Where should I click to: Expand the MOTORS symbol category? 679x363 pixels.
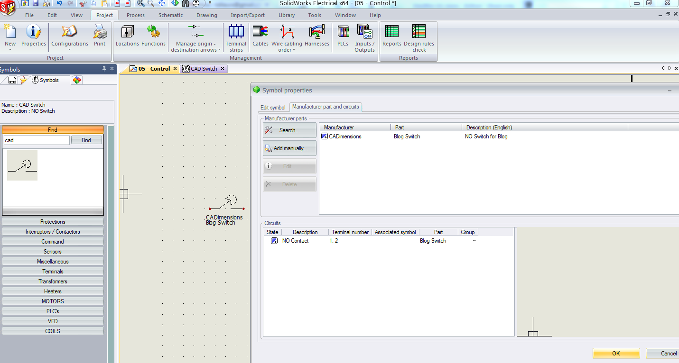53,301
